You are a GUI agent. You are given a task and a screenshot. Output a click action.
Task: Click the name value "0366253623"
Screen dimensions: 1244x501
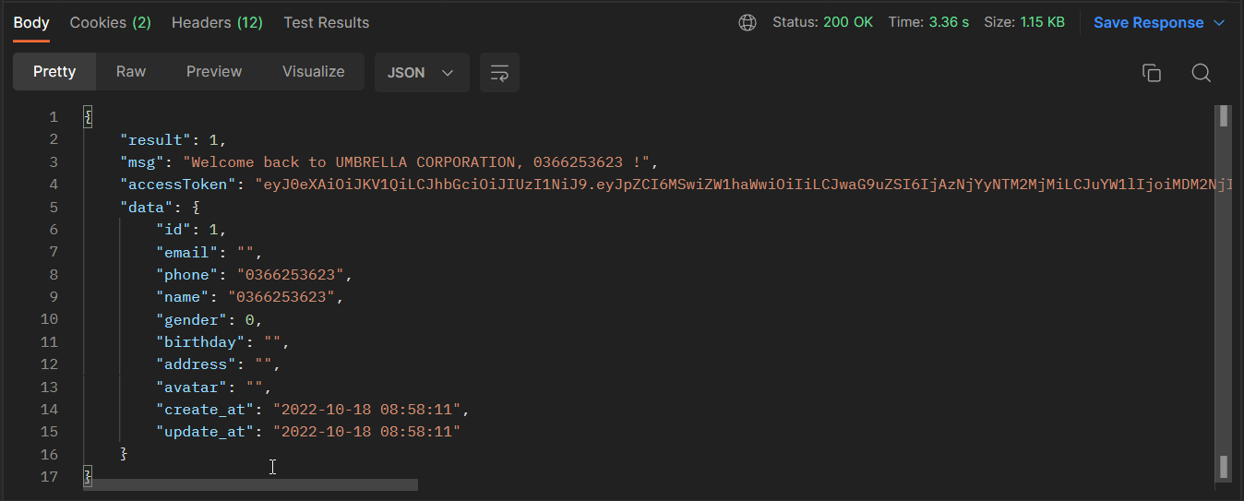point(281,297)
